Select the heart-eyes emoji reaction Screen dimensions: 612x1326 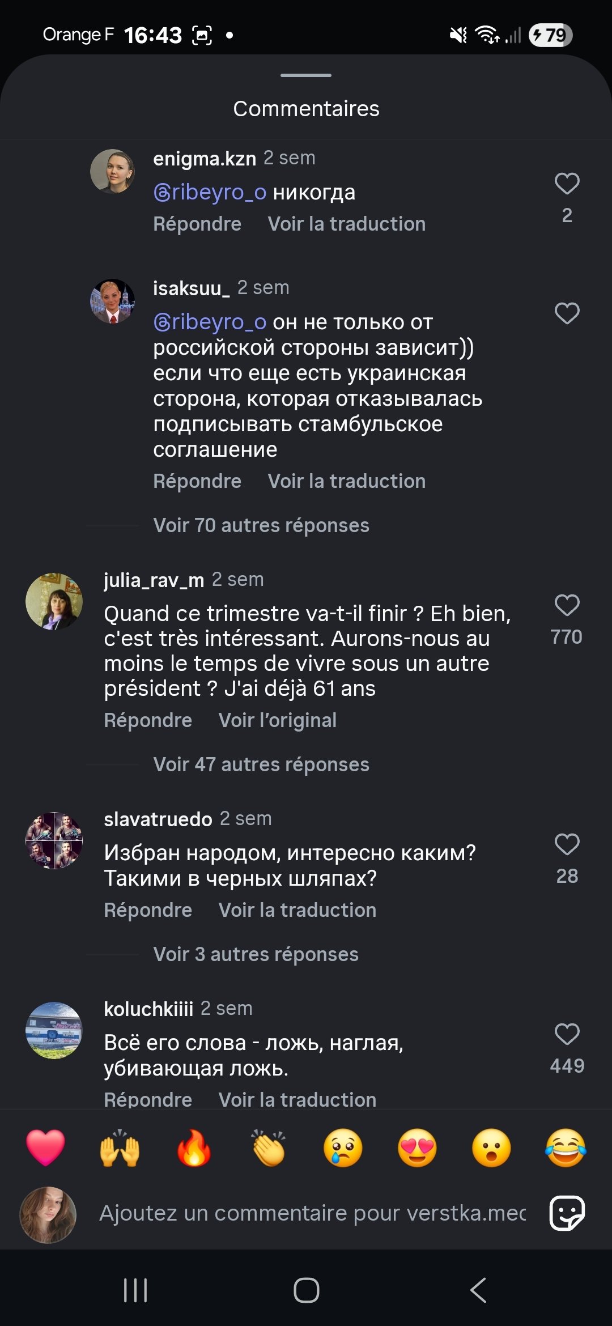point(417,1148)
